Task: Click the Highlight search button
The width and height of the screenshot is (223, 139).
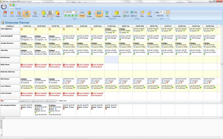Action: (50, 101)
